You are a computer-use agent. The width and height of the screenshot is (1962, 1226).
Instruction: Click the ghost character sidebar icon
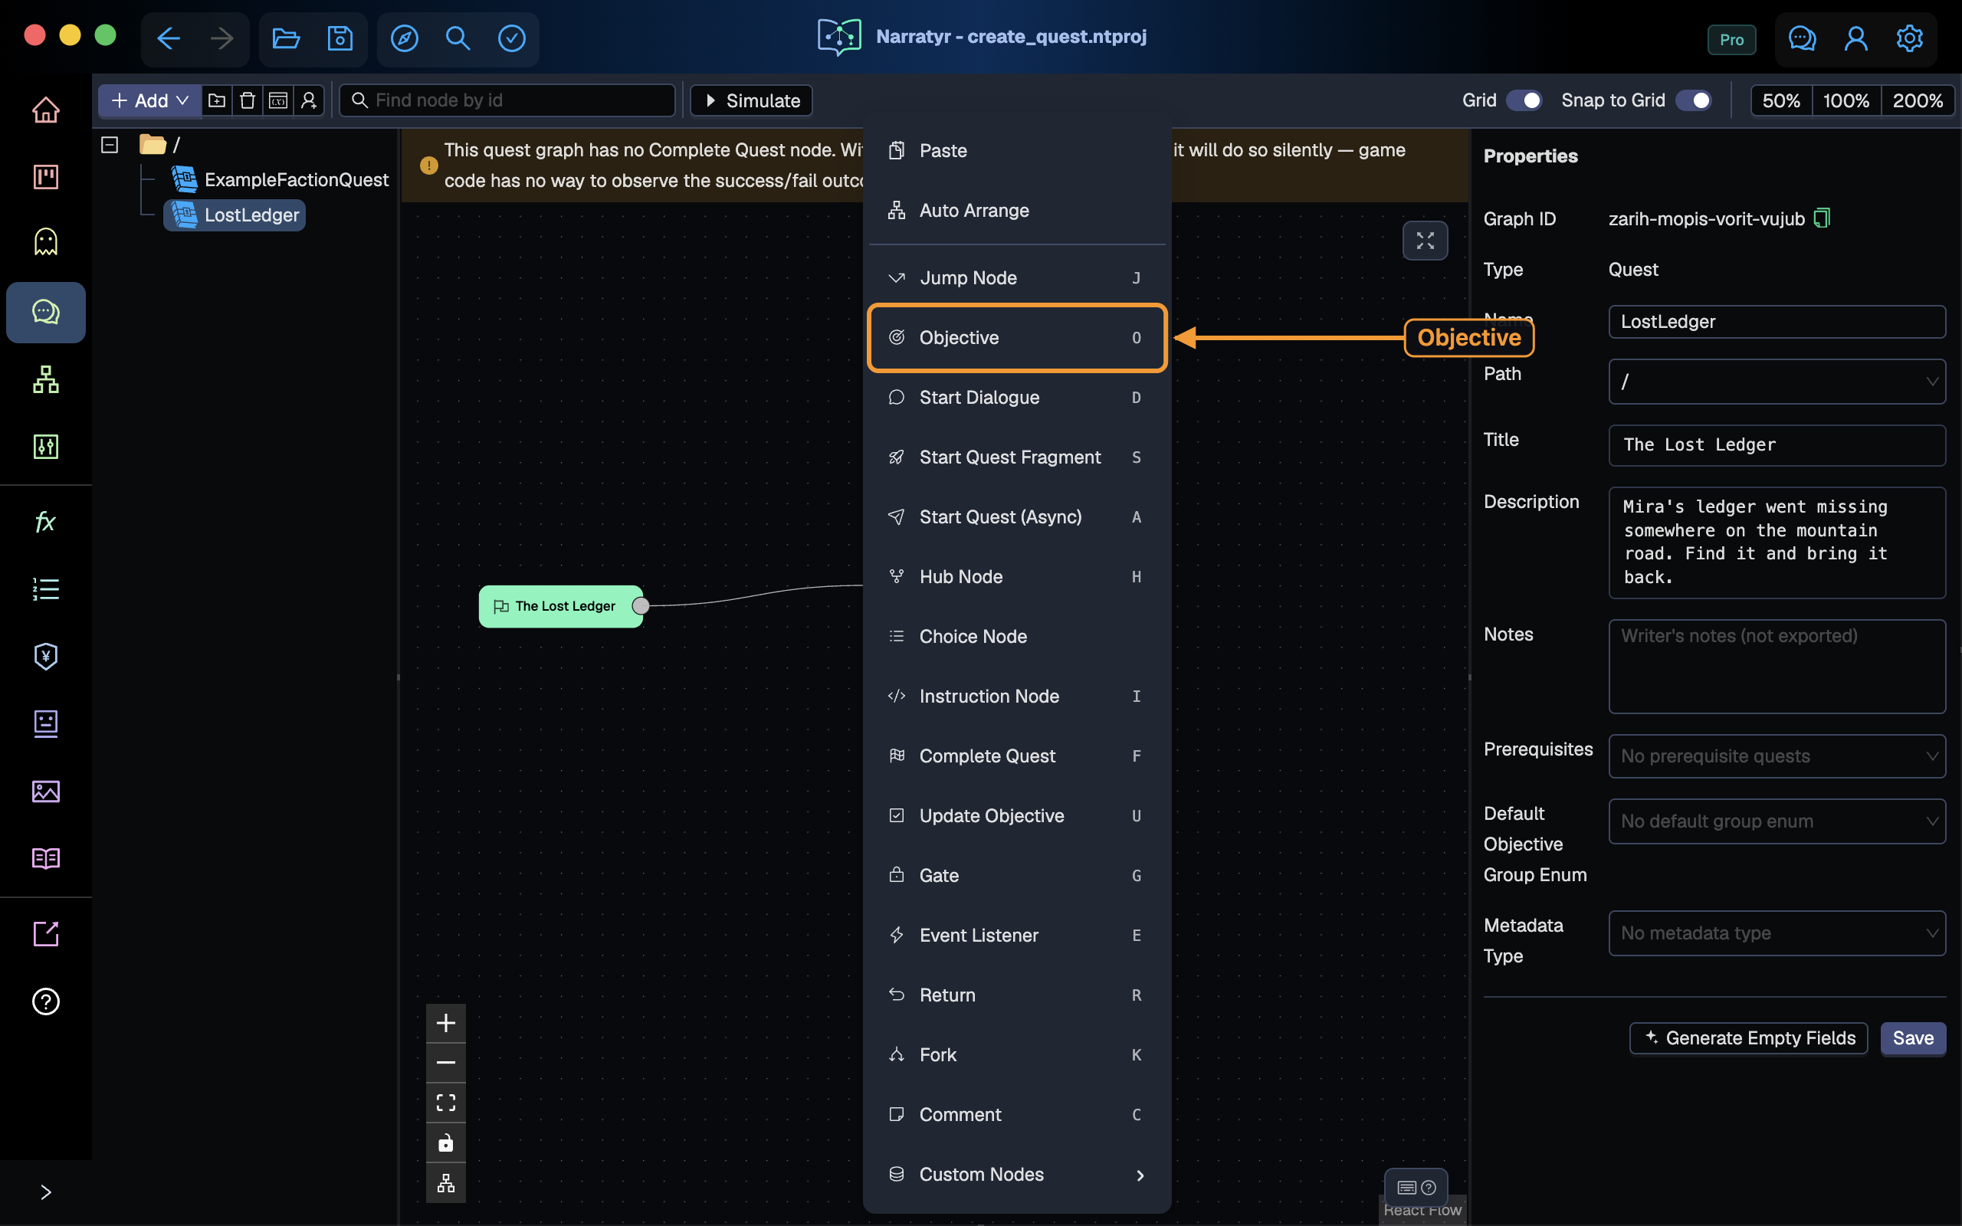coord(45,241)
